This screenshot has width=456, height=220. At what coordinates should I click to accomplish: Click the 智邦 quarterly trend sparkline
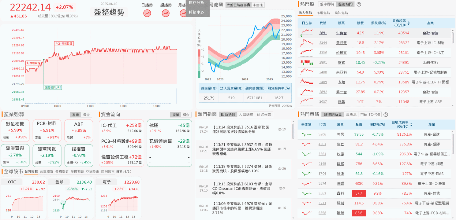point(306,164)
